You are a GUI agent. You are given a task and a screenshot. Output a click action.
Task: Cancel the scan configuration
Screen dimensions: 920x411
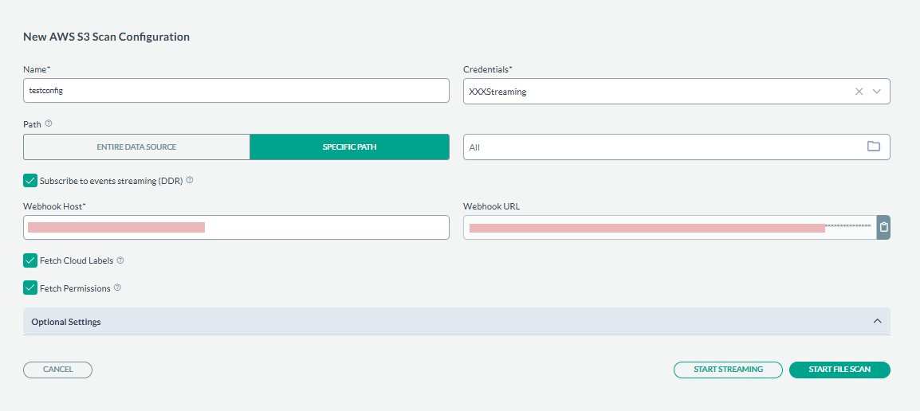(57, 370)
